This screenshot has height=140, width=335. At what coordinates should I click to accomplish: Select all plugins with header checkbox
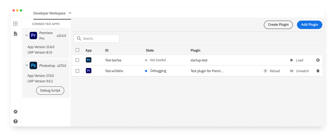pos(77,50)
